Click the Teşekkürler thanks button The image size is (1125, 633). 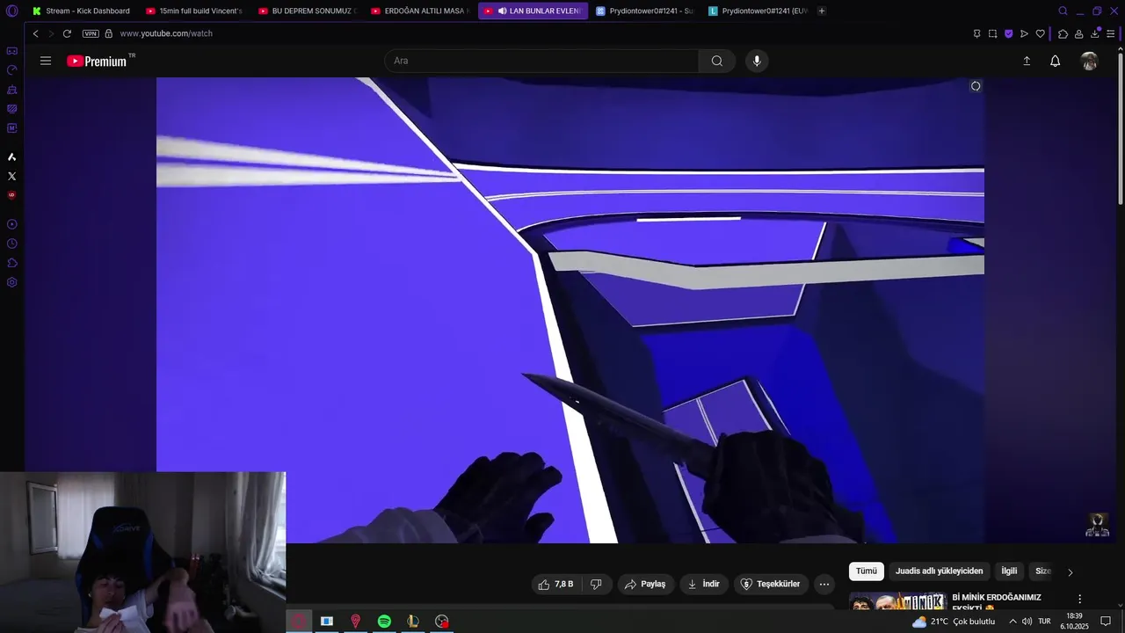tap(771, 584)
